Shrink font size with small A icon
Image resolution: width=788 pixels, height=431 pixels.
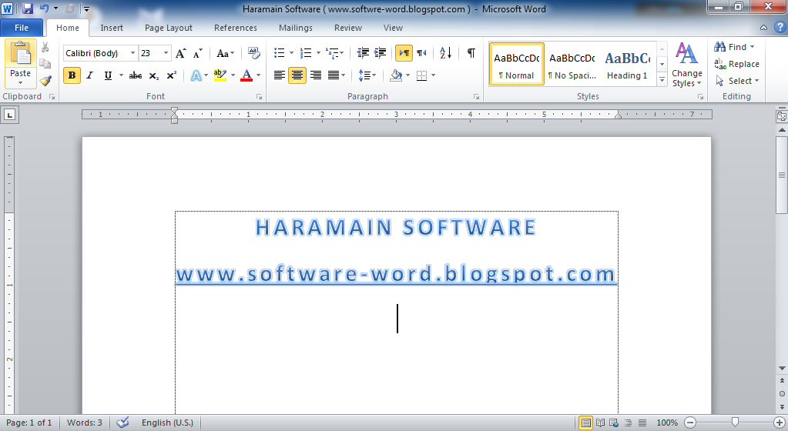(198, 53)
